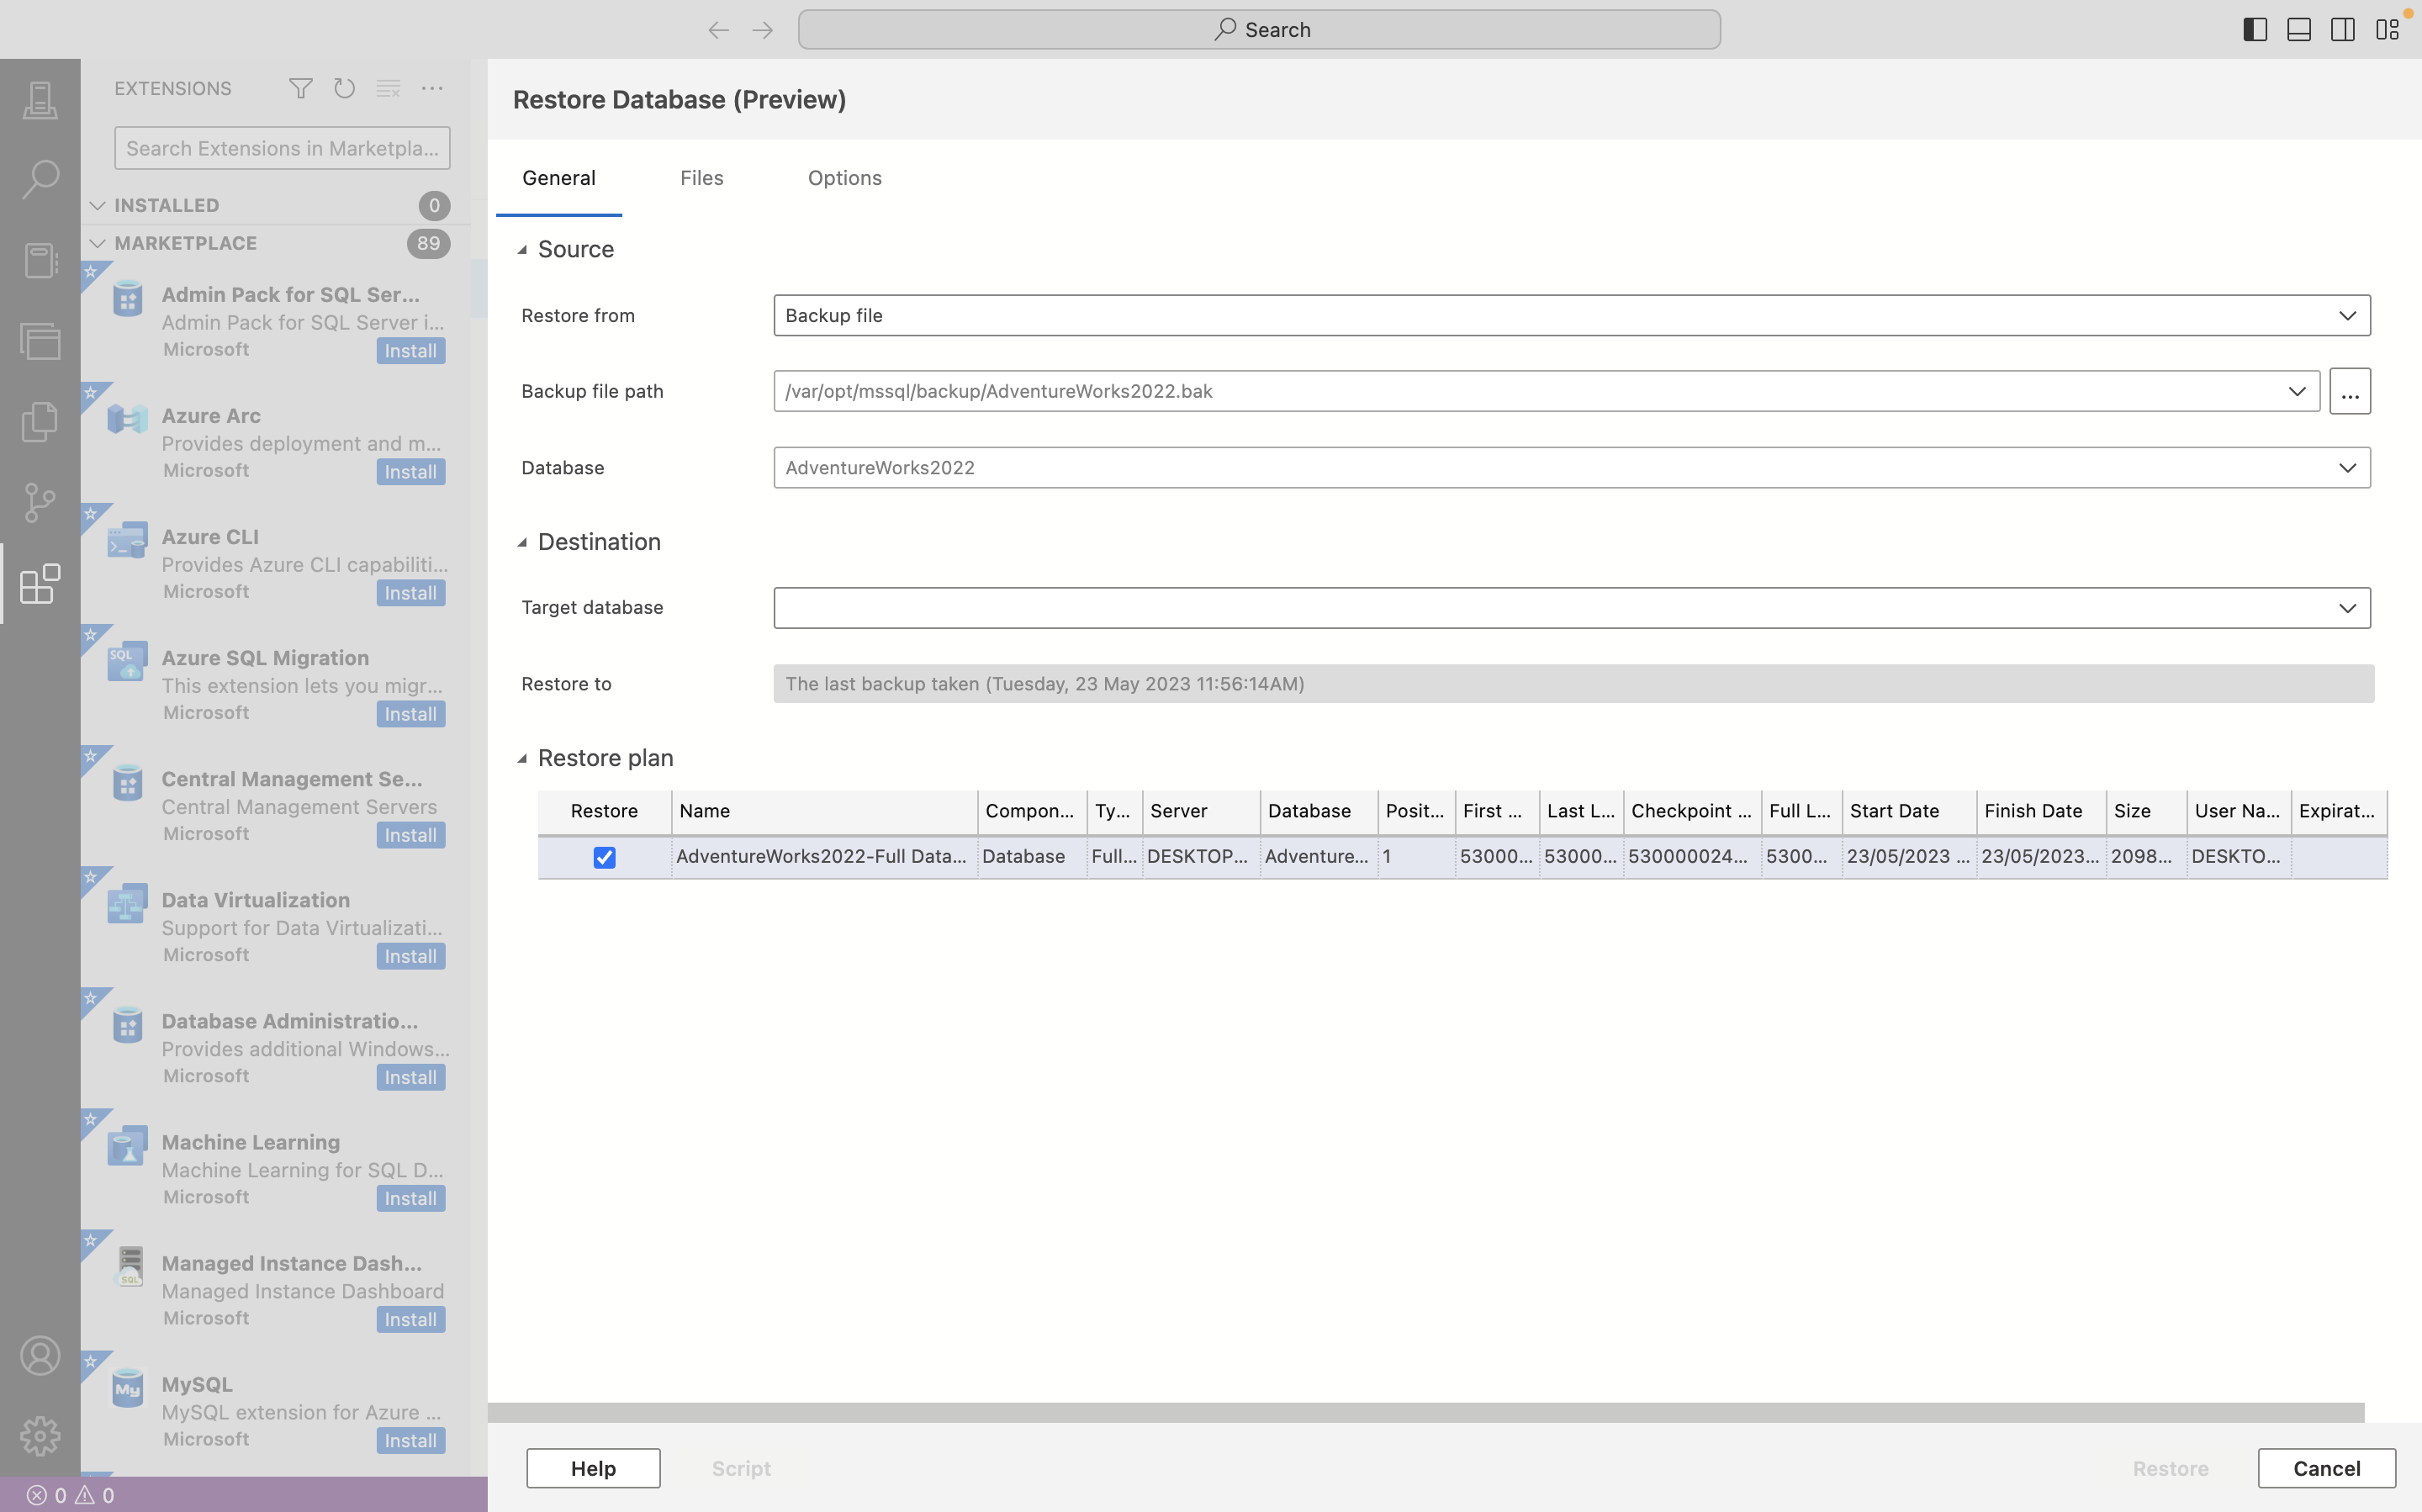Image resolution: width=2422 pixels, height=1512 pixels.
Task: Toggle secondary side bar layout icon
Action: [2343, 29]
